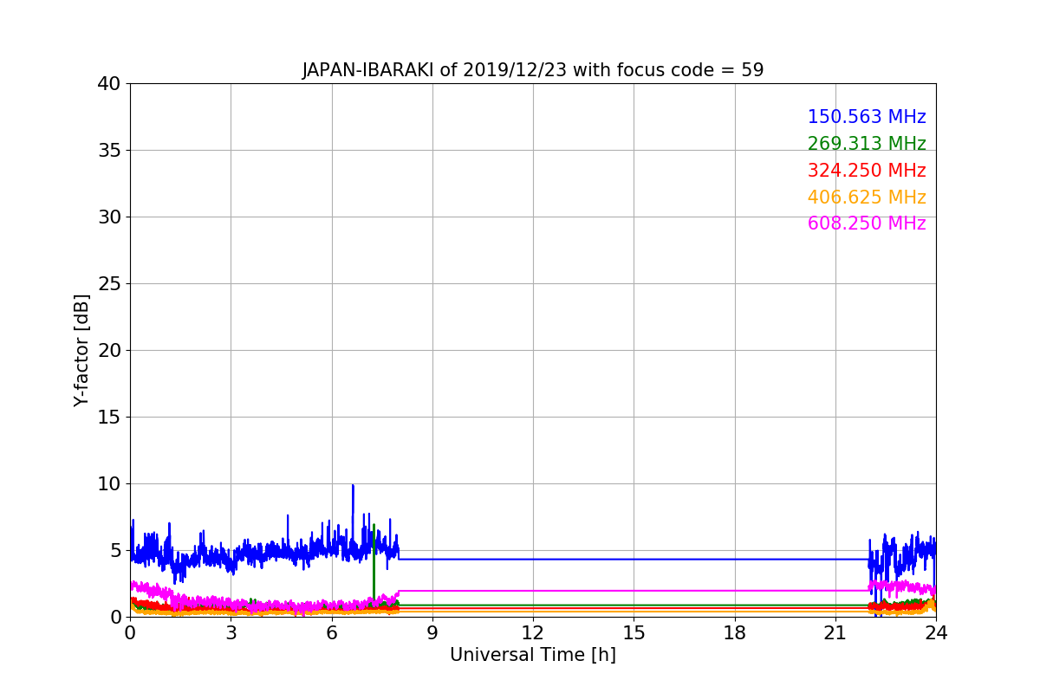This screenshot has width=1040, height=693.
Task: Click x-axis tick value 18
Action: point(735,632)
